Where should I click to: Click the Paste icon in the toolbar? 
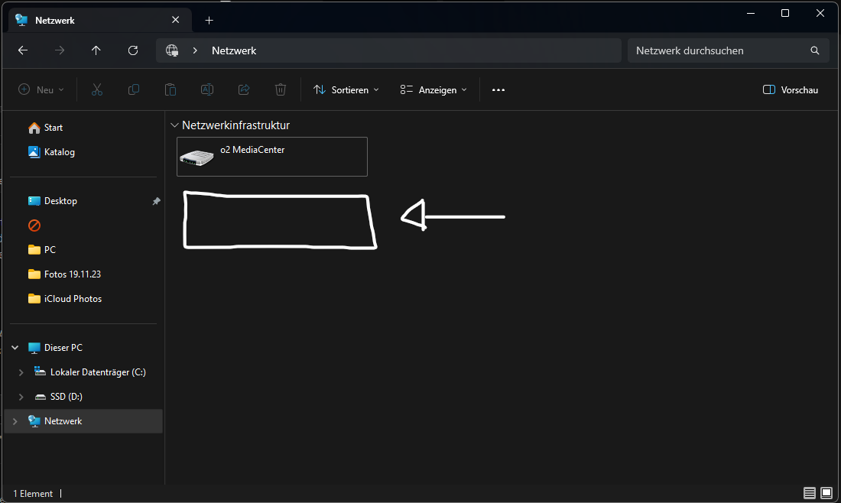pos(170,89)
